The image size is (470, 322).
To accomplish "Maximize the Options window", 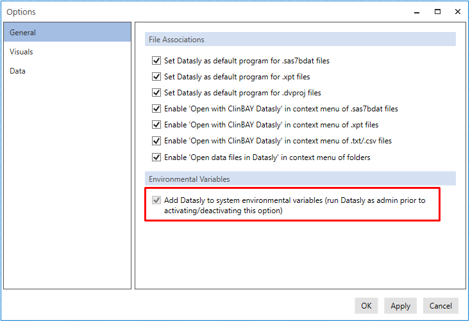I will 437,12.
